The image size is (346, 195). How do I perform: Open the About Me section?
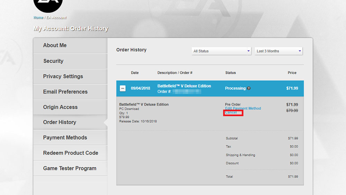click(x=70, y=45)
